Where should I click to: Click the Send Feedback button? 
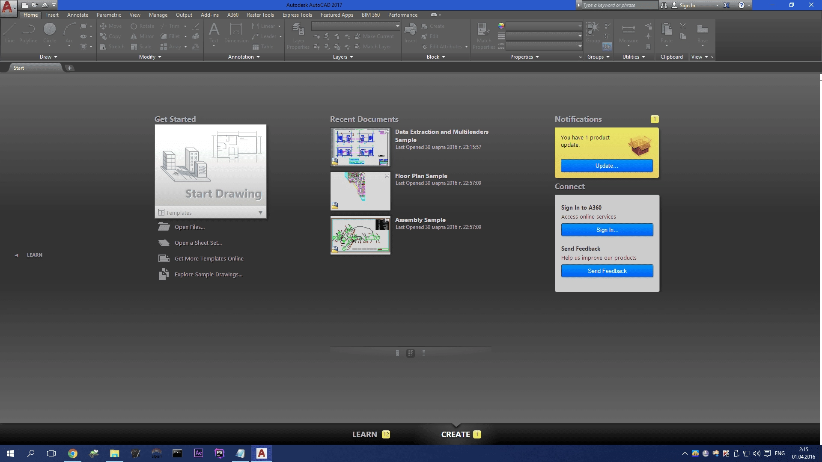click(x=607, y=271)
